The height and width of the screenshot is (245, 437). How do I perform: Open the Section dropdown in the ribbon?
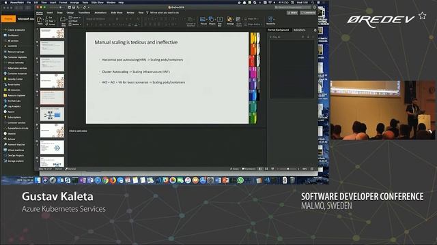(74, 24)
